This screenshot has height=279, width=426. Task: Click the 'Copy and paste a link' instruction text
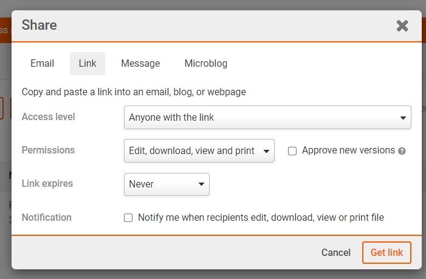point(134,92)
